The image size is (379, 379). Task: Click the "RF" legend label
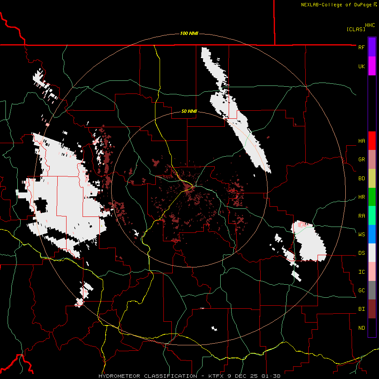pyautogui.click(x=361, y=47)
